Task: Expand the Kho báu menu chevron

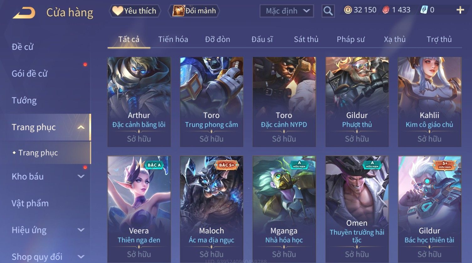Action: (x=81, y=176)
